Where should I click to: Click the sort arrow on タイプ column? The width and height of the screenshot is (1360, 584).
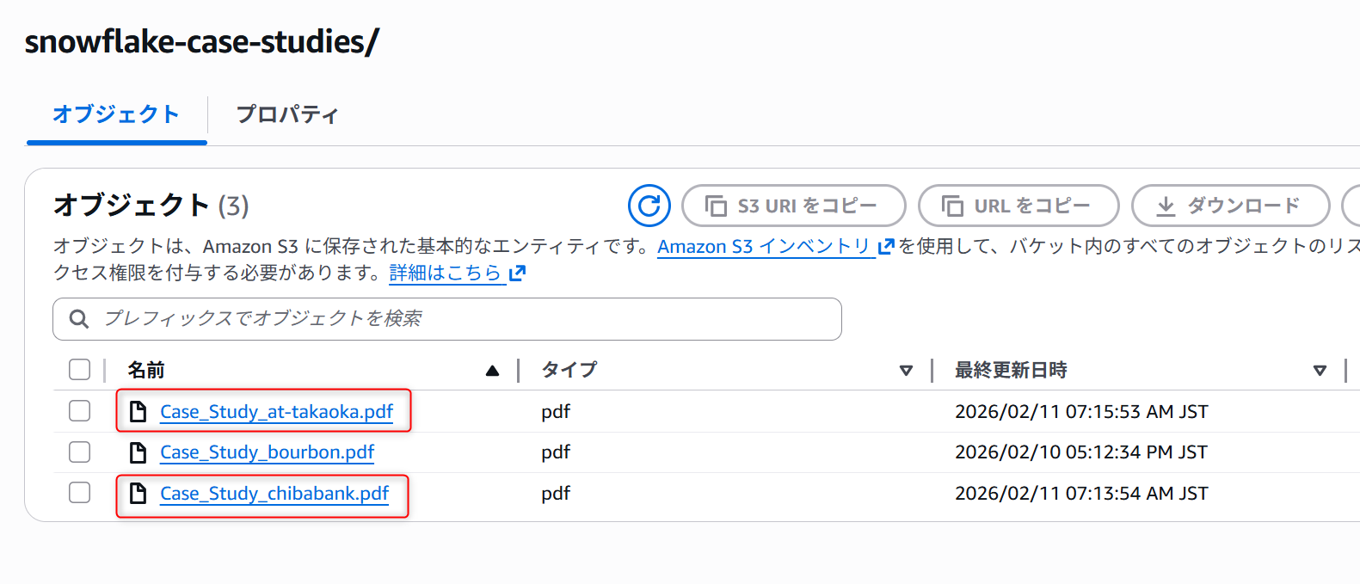click(x=906, y=371)
